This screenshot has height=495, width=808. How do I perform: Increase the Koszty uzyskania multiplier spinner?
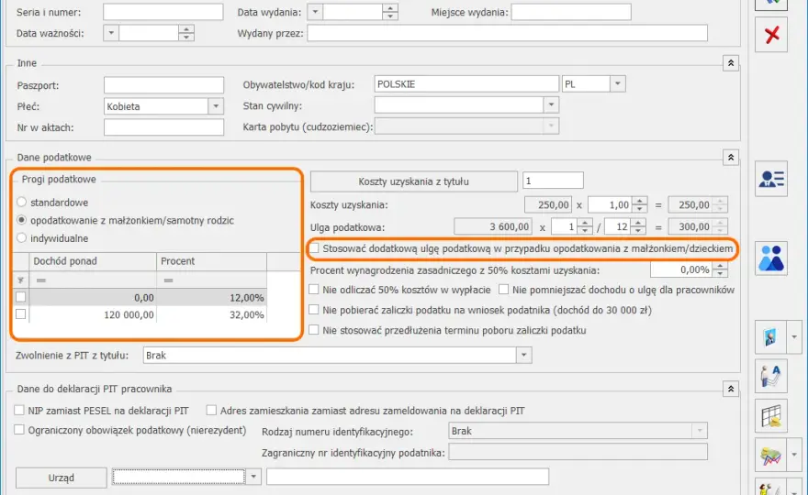pyautogui.click(x=639, y=201)
